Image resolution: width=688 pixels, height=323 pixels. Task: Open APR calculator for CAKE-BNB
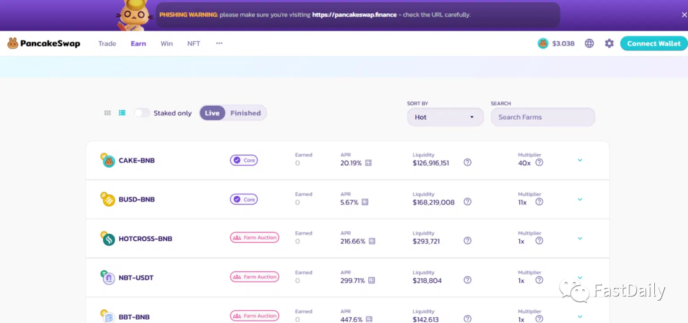click(x=368, y=163)
